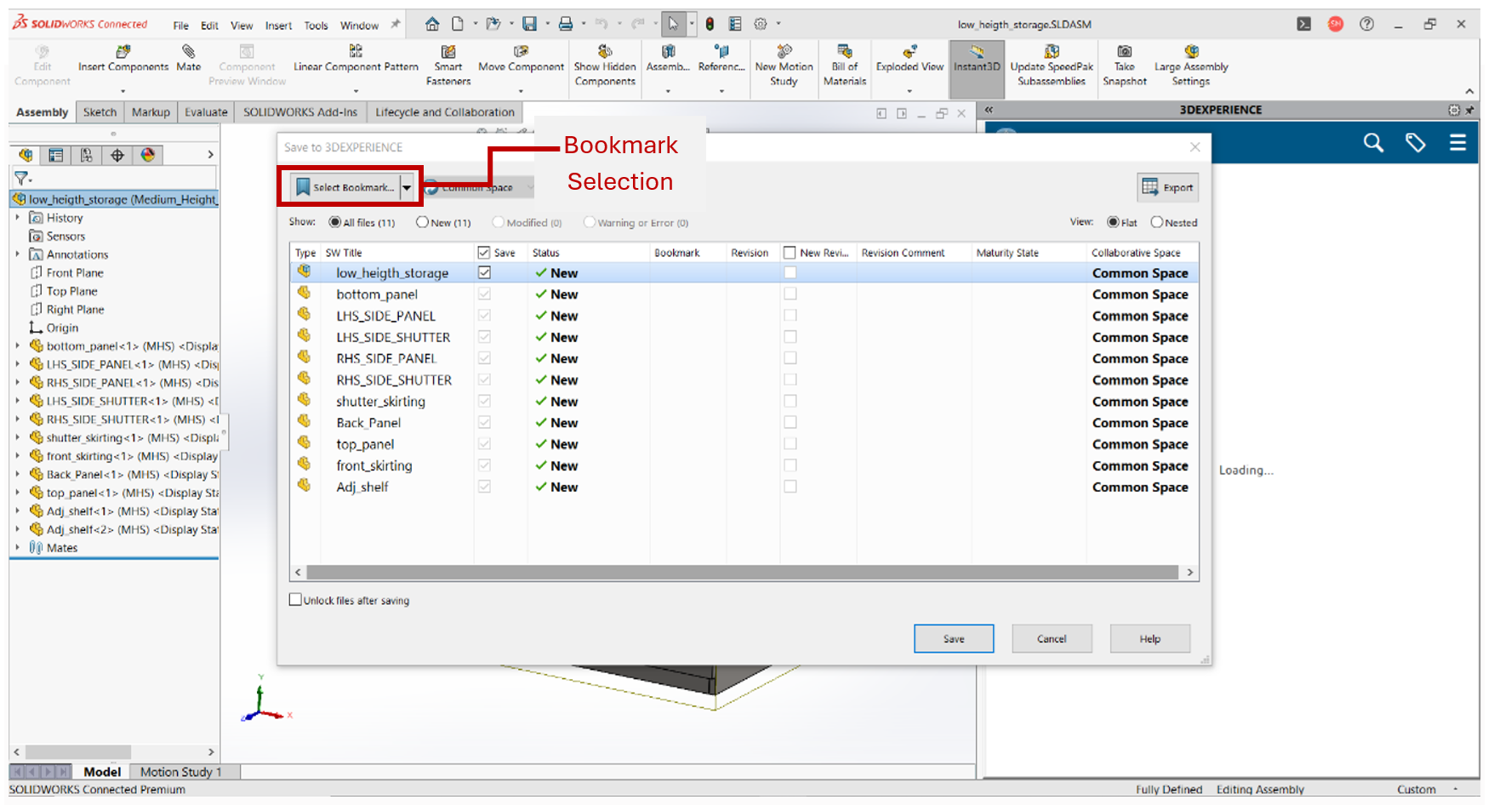The height and width of the screenshot is (805, 1488).
Task: Open the Bill of Materials tool
Action: coord(844,53)
